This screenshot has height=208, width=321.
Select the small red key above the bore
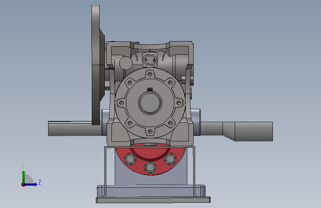150,89
